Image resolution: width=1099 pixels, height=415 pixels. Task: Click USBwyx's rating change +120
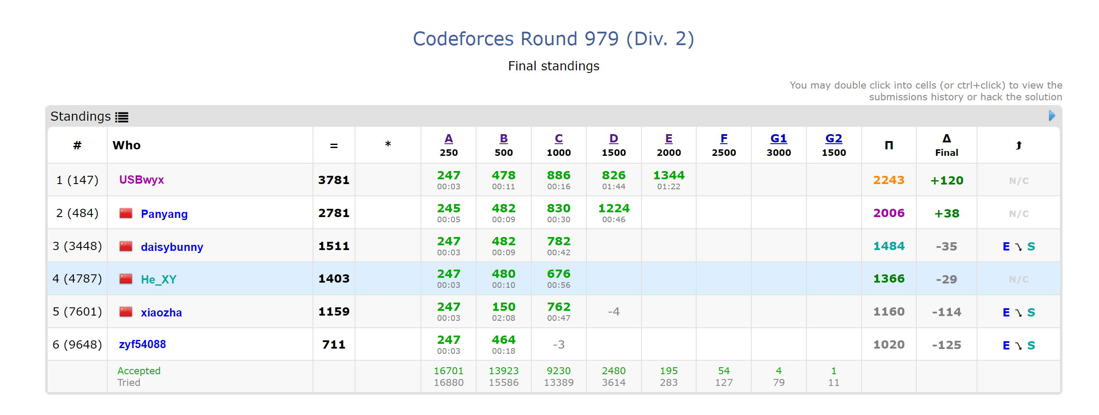947,181
